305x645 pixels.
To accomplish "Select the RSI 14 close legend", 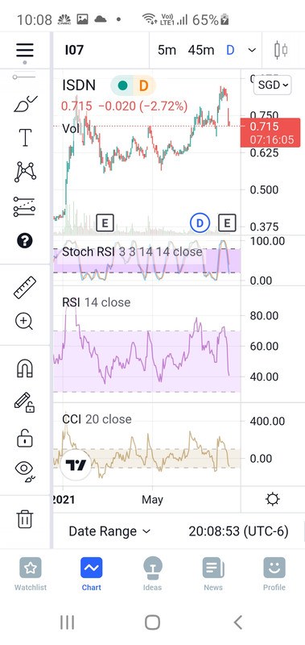I will pos(96,302).
